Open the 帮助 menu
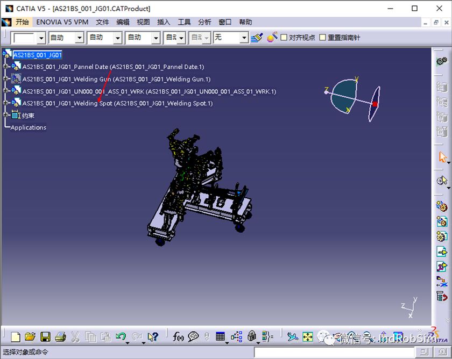 (245, 22)
